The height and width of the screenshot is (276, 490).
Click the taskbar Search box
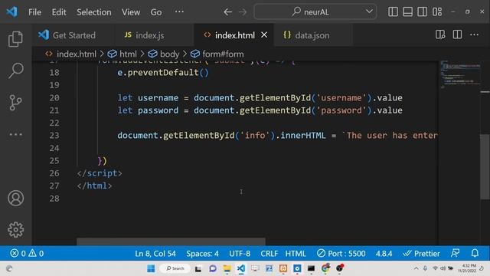pos(175,268)
